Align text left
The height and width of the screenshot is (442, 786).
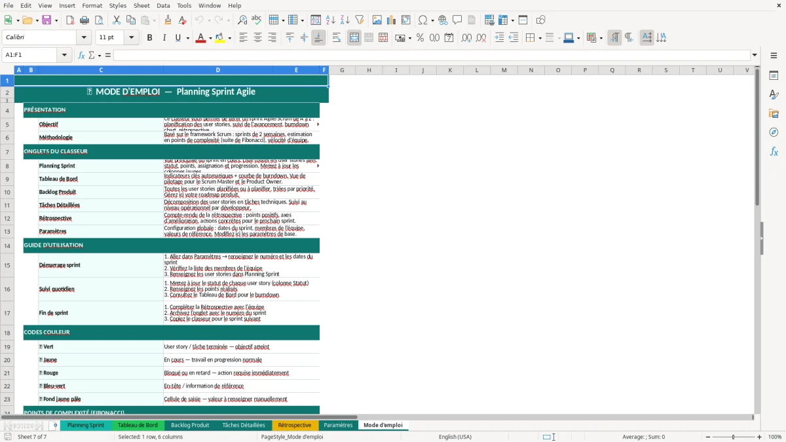tap(243, 38)
